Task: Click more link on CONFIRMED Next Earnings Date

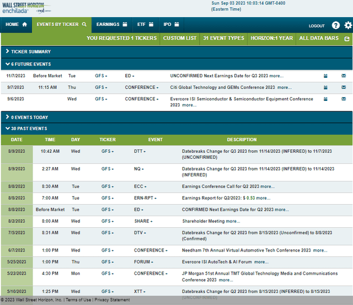Action: pos(282,210)
